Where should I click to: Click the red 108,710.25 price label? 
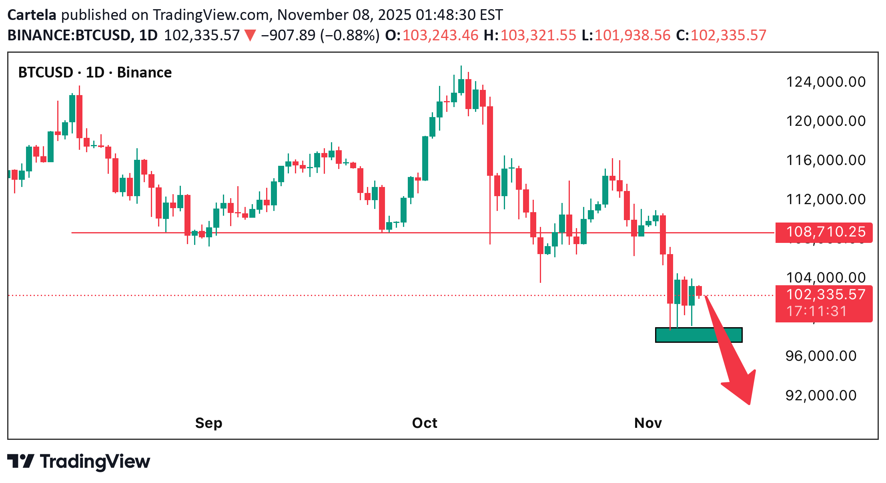824,232
